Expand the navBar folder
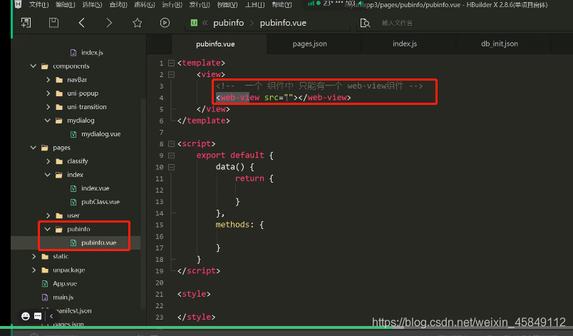 pyautogui.click(x=48, y=80)
